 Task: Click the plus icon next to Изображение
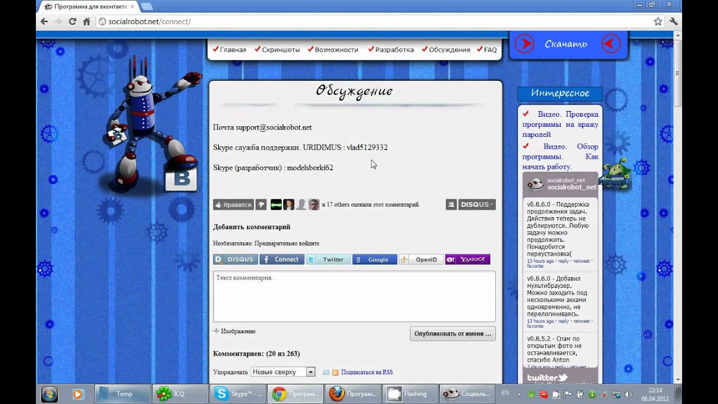(x=216, y=331)
